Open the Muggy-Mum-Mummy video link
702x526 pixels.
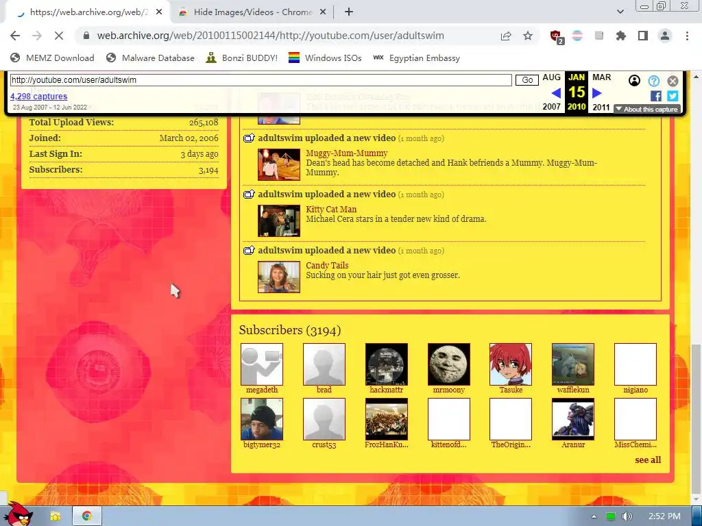(x=346, y=153)
